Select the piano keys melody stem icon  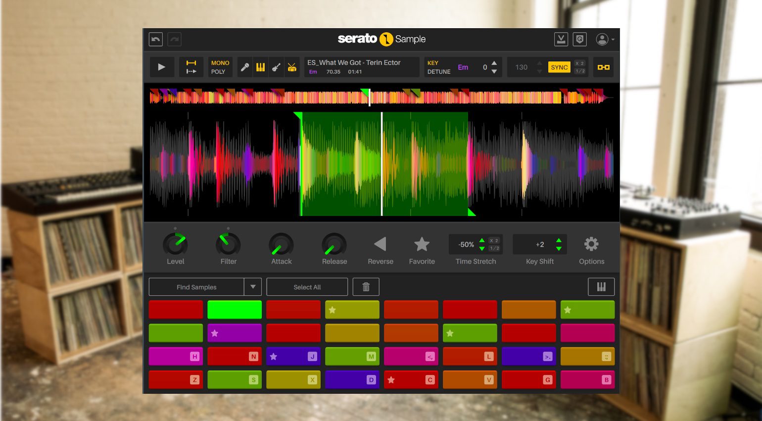click(x=260, y=67)
